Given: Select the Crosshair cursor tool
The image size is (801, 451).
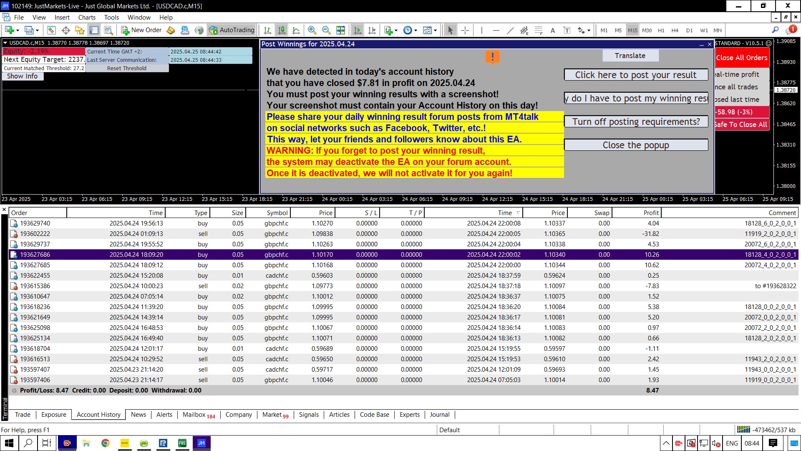Looking at the screenshot, I should pyautogui.click(x=465, y=30).
